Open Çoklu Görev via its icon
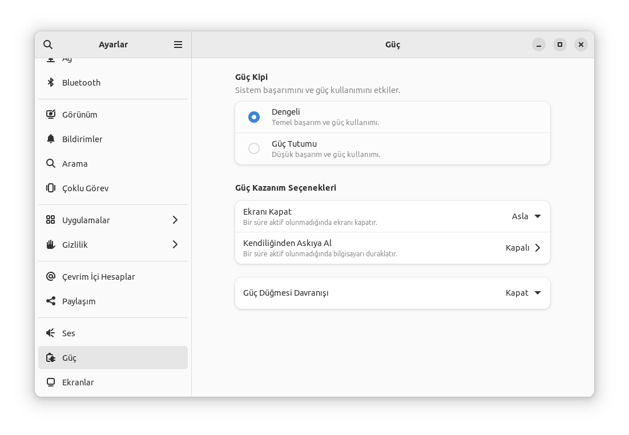Screen dimensions: 629x435 (x=51, y=188)
